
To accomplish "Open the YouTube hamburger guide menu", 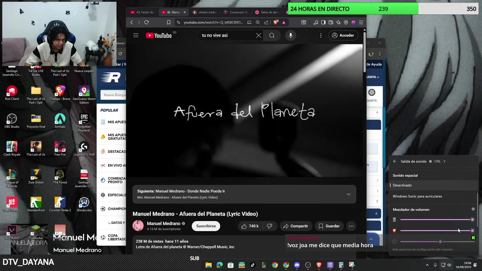I will (136, 35).
